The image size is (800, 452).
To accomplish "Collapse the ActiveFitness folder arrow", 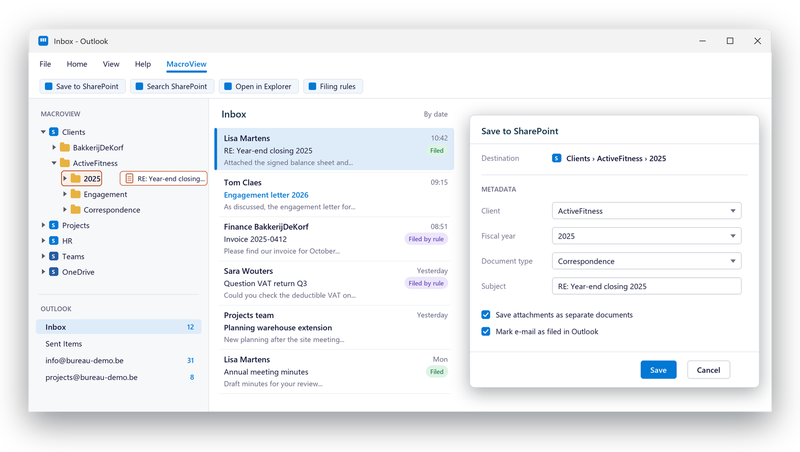I will coord(54,163).
